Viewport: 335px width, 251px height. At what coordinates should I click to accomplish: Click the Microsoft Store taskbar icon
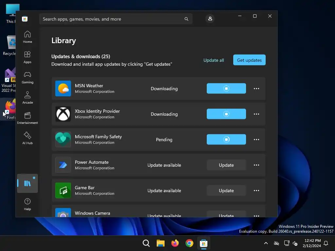(203, 243)
